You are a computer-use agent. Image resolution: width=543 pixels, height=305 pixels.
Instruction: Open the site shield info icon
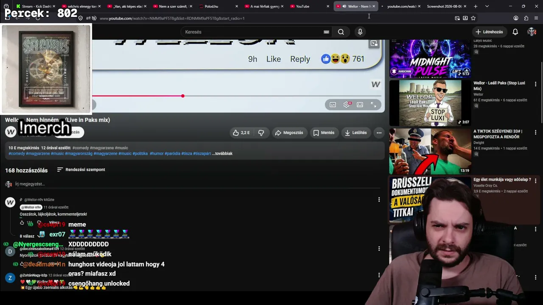point(81,18)
